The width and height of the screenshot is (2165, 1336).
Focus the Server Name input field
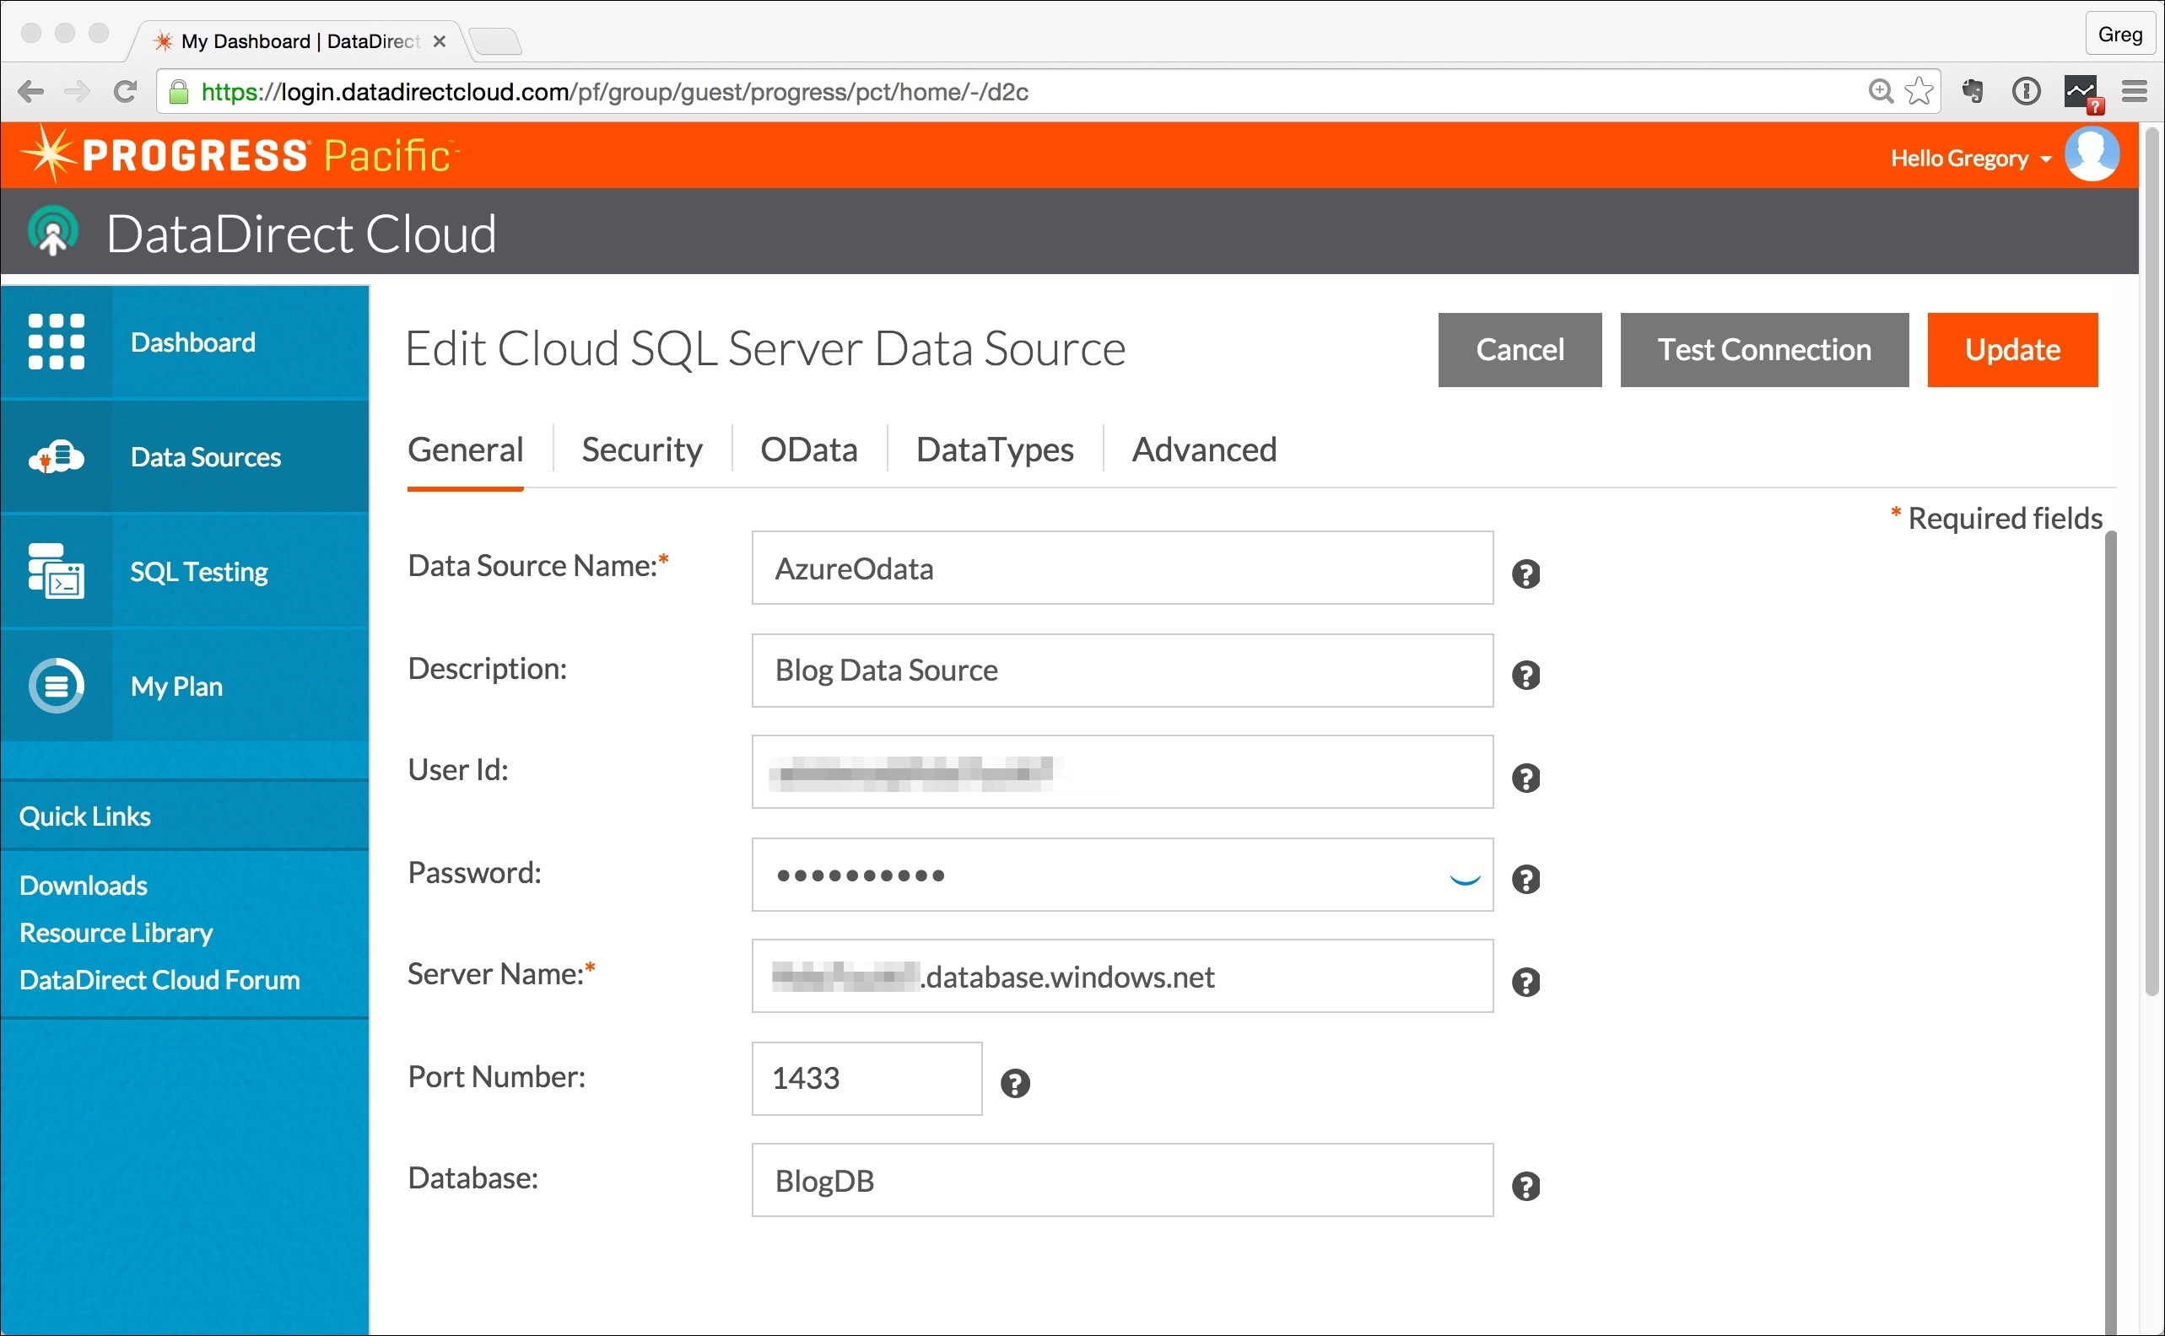click(x=1122, y=976)
